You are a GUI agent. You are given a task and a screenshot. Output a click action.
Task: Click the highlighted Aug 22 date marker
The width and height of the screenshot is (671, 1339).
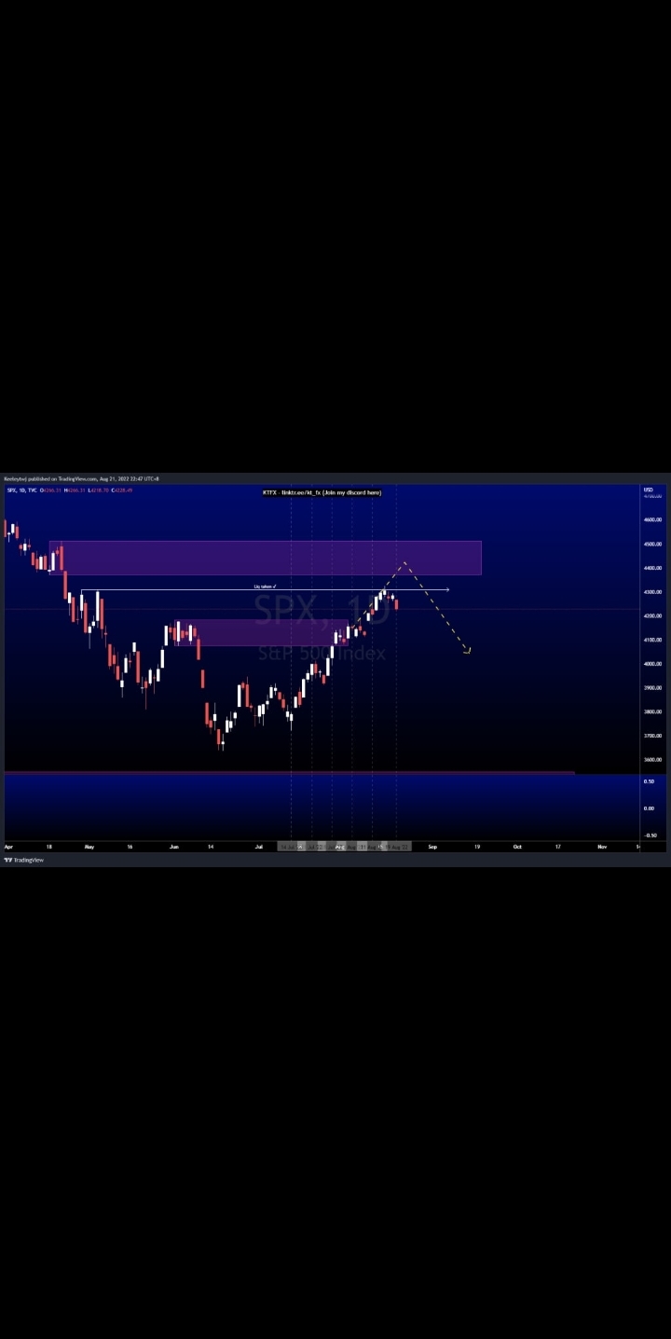point(399,847)
